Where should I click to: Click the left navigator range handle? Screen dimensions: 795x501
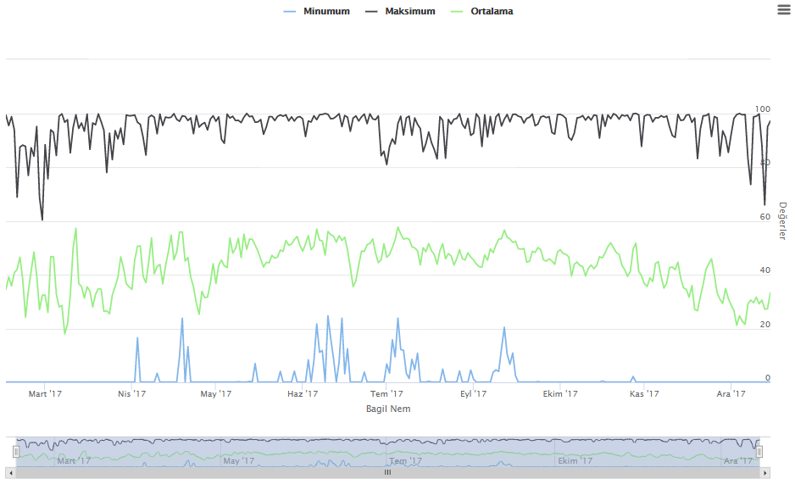[x=16, y=452]
